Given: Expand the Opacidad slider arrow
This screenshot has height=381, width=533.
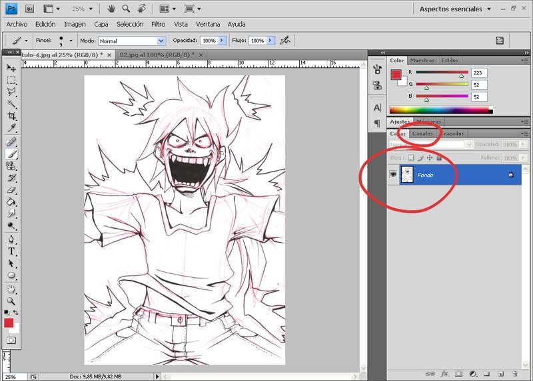Looking at the screenshot, I should [x=222, y=41].
